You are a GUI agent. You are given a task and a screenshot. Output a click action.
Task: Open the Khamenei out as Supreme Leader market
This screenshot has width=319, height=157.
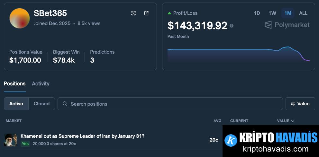coord(82,136)
